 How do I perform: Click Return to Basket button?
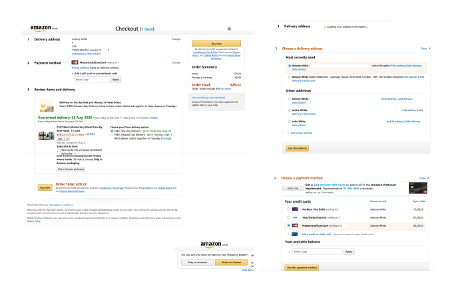coord(231,262)
